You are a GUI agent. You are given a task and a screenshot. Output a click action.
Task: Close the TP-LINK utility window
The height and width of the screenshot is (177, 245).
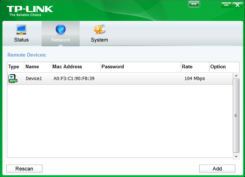pyautogui.click(x=237, y=5)
